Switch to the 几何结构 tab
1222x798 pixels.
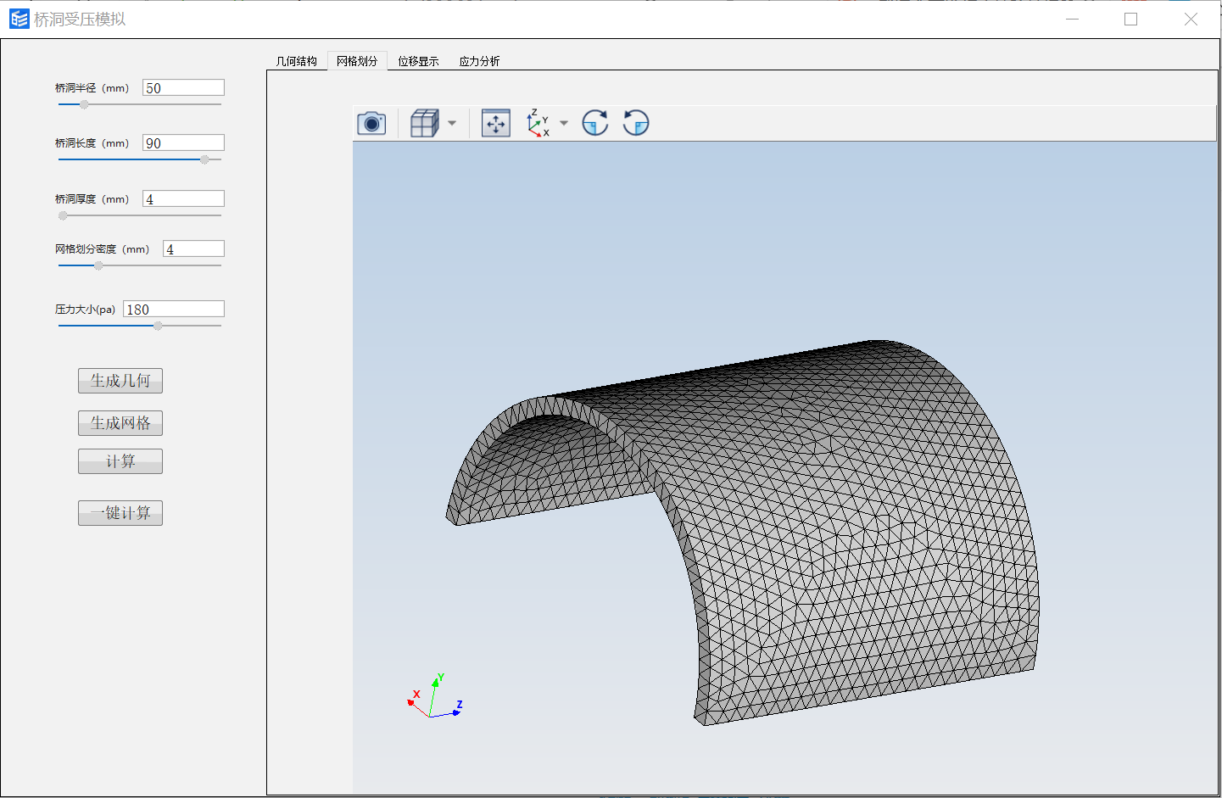click(x=297, y=61)
